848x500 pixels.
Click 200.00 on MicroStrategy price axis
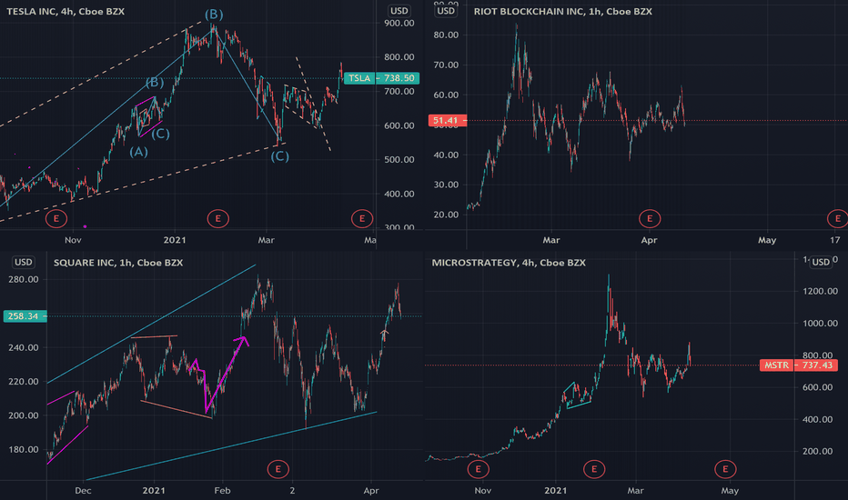tap(817, 451)
